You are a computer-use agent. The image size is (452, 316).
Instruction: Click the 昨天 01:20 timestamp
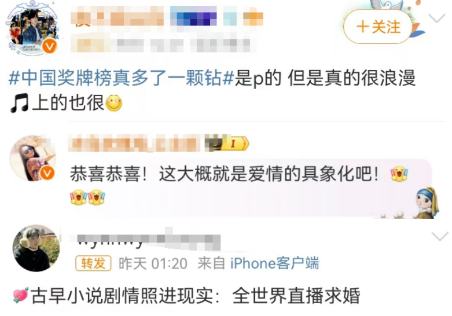pyautogui.click(x=153, y=263)
